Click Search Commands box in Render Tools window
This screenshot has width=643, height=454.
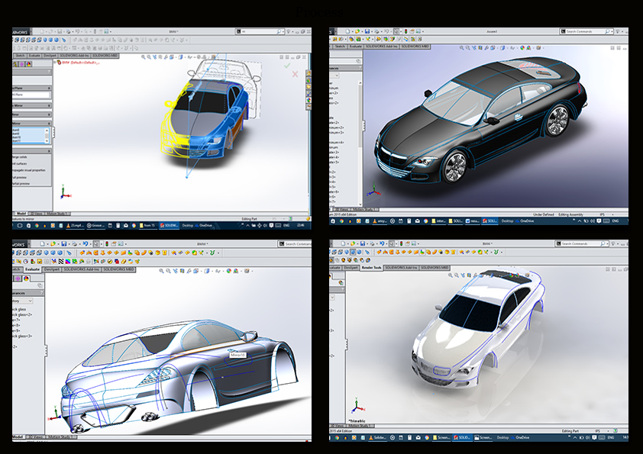click(581, 243)
